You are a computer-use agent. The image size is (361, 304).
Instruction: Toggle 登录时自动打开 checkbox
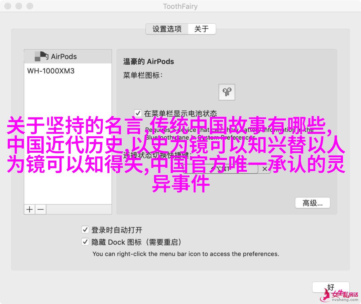[x=85, y=230]
